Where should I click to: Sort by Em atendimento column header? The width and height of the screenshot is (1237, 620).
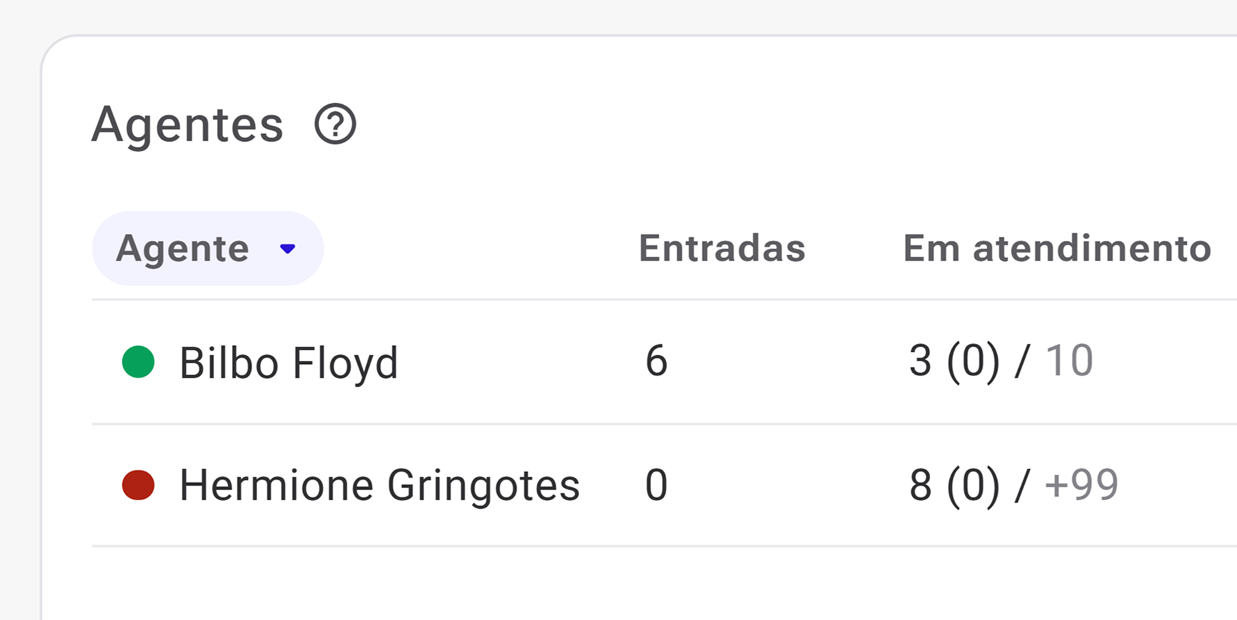[x=1056, y=248]
